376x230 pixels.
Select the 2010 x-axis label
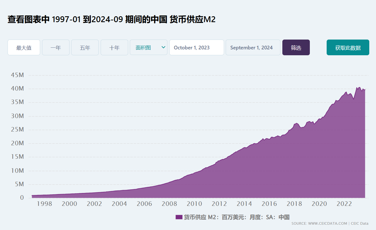[x=194, y=204]
